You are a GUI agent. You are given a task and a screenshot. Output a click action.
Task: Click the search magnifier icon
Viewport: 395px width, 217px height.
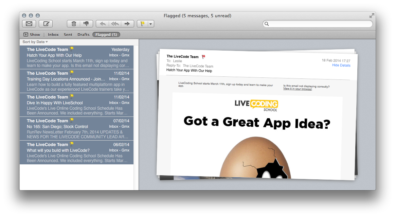point(267,24)
